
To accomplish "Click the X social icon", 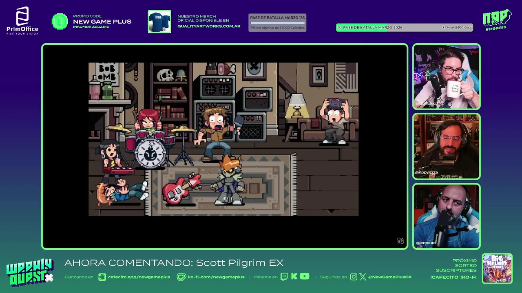I will (x=363, y=277).
